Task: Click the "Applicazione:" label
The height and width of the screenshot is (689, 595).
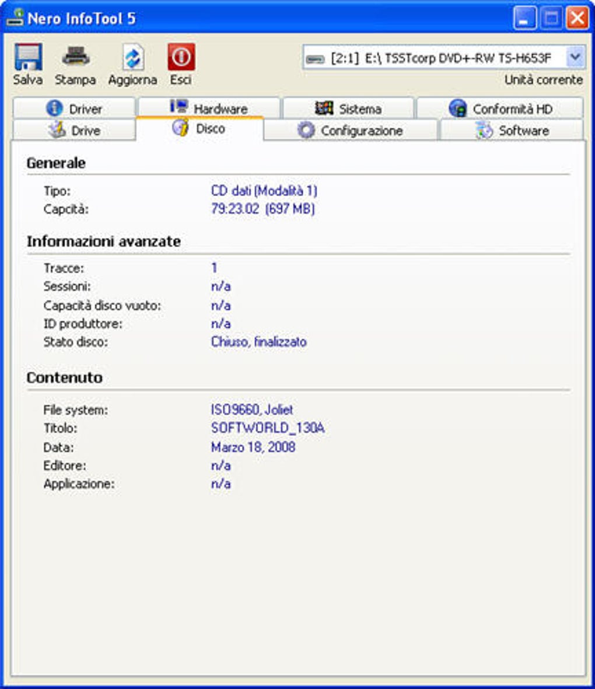Action: pos(79,484)
